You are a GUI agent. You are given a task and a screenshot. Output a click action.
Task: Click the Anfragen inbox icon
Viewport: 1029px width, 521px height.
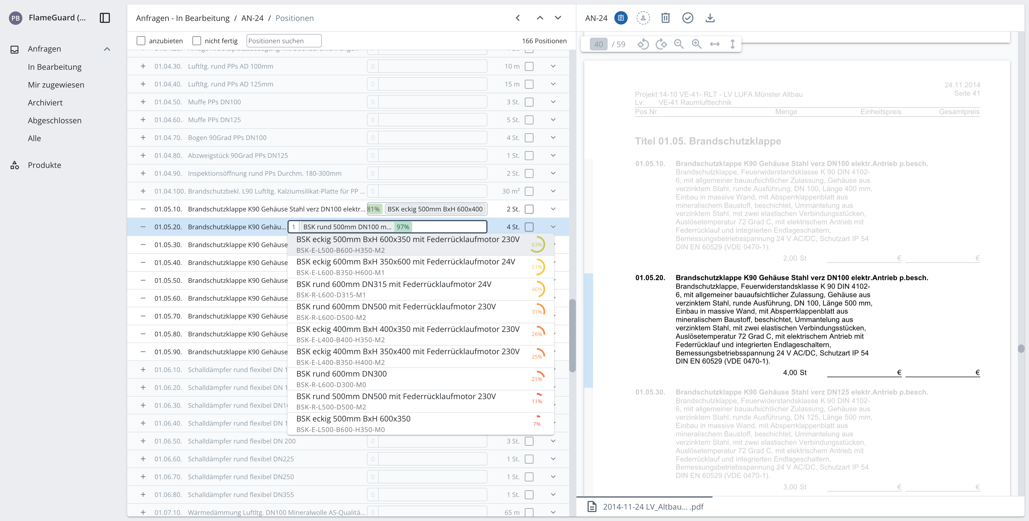[15, 49]
